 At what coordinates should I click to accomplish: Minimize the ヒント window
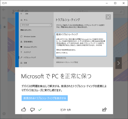(x=107, y=3)
